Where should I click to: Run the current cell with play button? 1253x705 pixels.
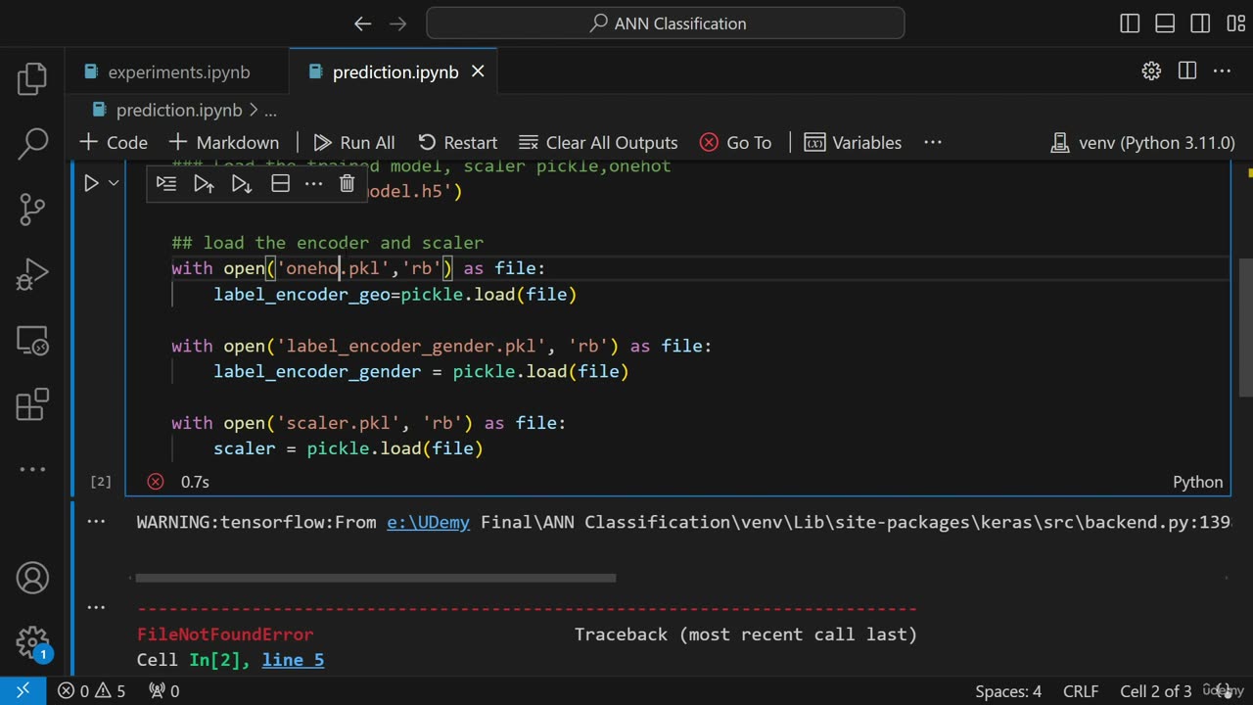(91, 183)
